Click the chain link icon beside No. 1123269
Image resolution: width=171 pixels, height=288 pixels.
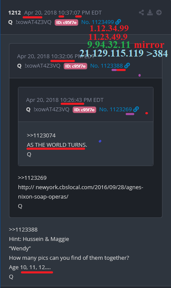(x=136, y=109)
